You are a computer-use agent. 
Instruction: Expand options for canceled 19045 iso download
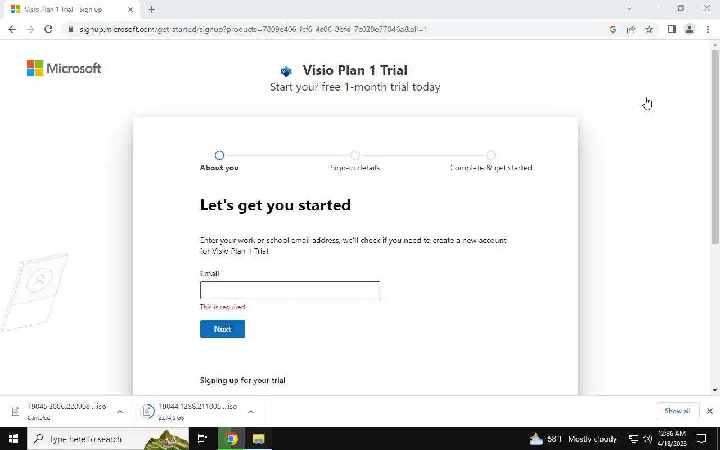pyautogui.click(x=120, y=412)
